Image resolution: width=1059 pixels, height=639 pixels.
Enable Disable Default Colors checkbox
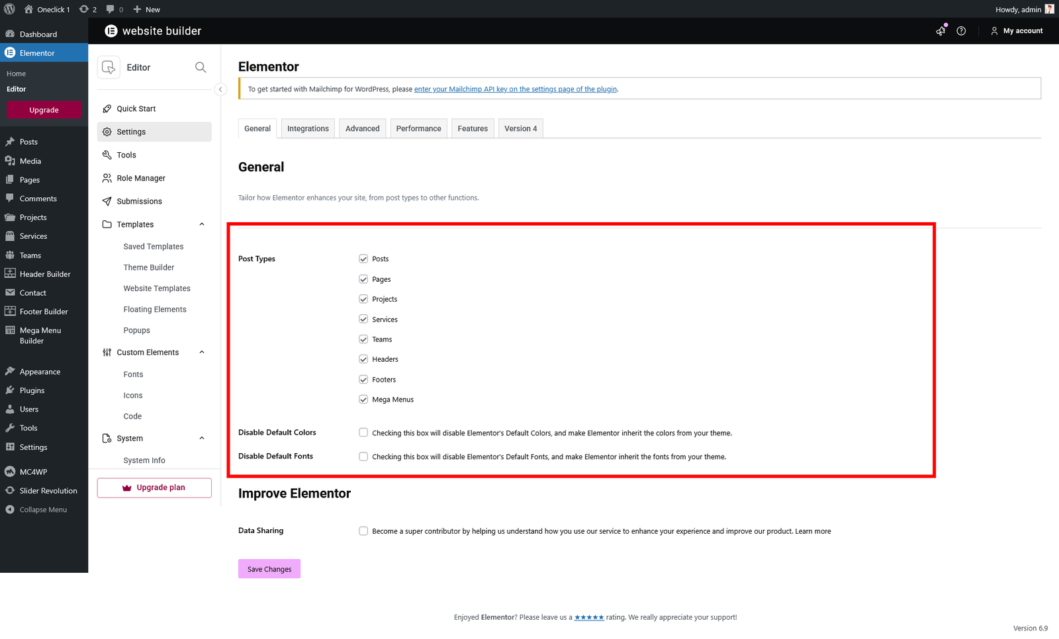pos(363,433)
